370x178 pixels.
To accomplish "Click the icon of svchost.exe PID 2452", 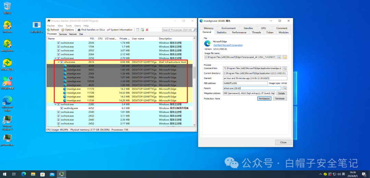I will tap(59, 123).
